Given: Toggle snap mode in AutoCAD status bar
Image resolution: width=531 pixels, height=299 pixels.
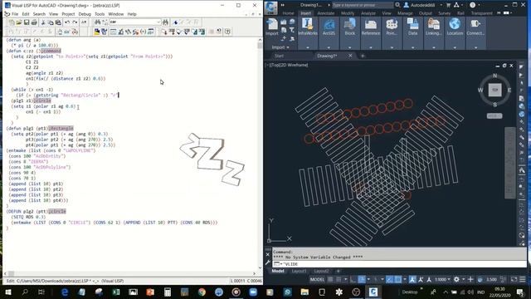Looking at the screenshot, I should (x=339, y=279).
